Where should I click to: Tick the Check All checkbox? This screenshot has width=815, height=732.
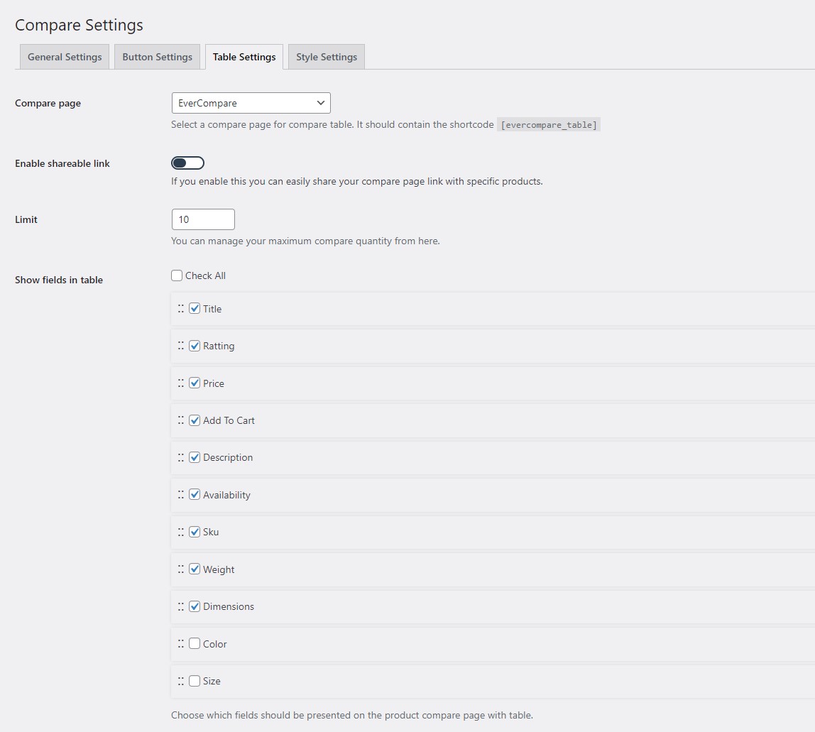point(177,275)
